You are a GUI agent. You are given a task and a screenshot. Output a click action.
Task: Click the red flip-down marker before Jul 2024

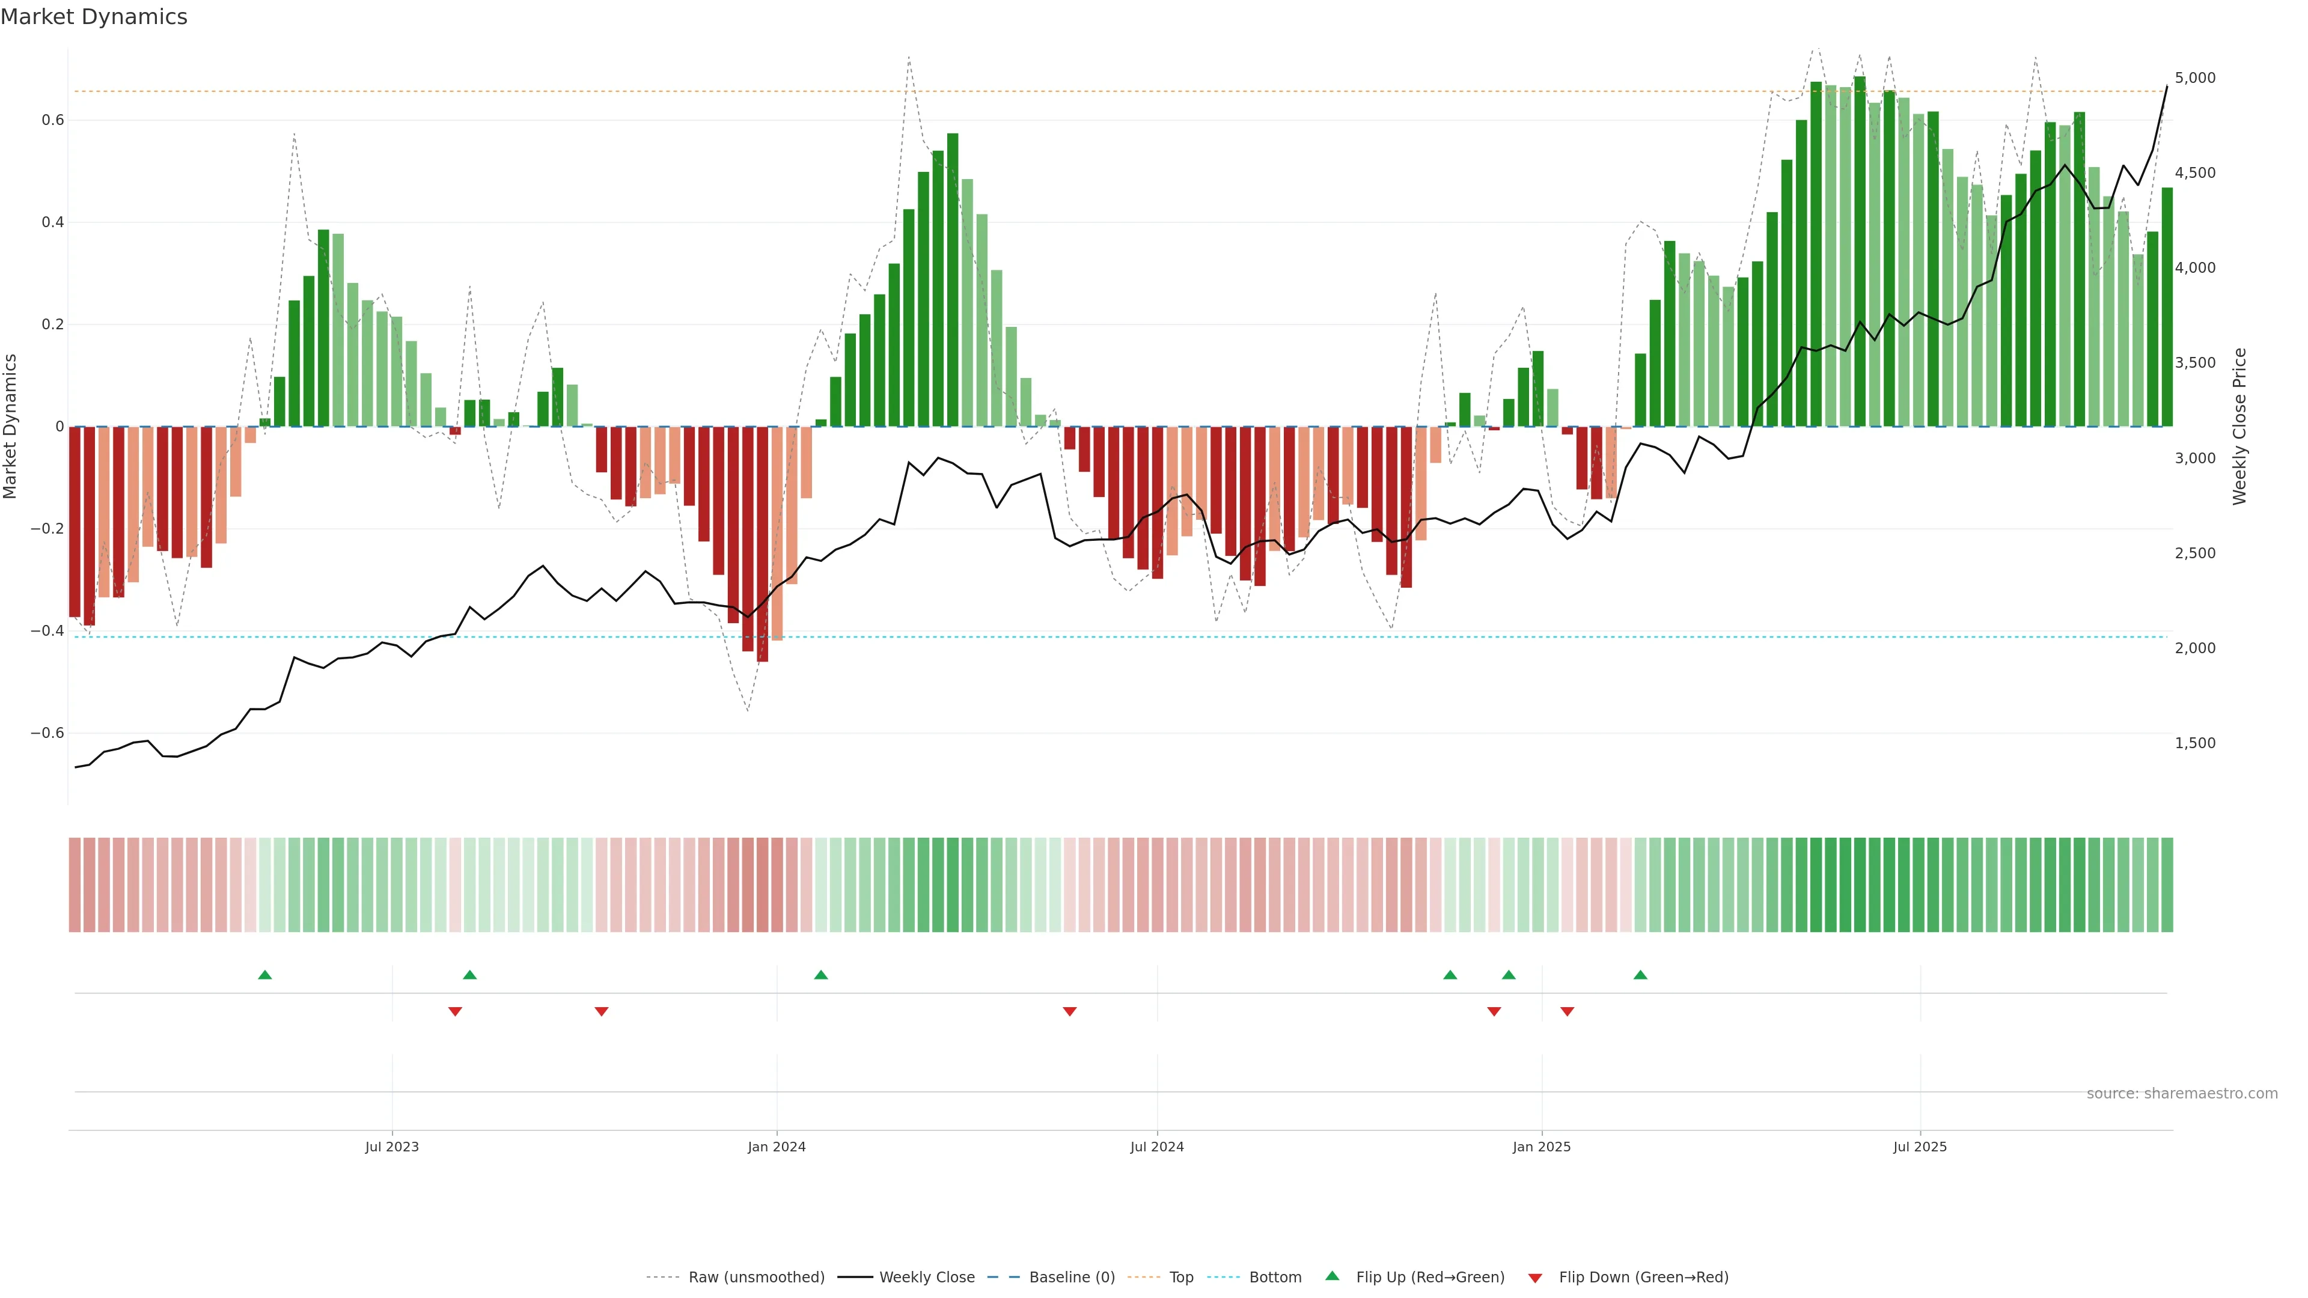(x=1070, y=1011)
